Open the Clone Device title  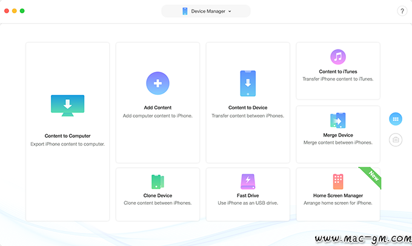coord(158,195)
